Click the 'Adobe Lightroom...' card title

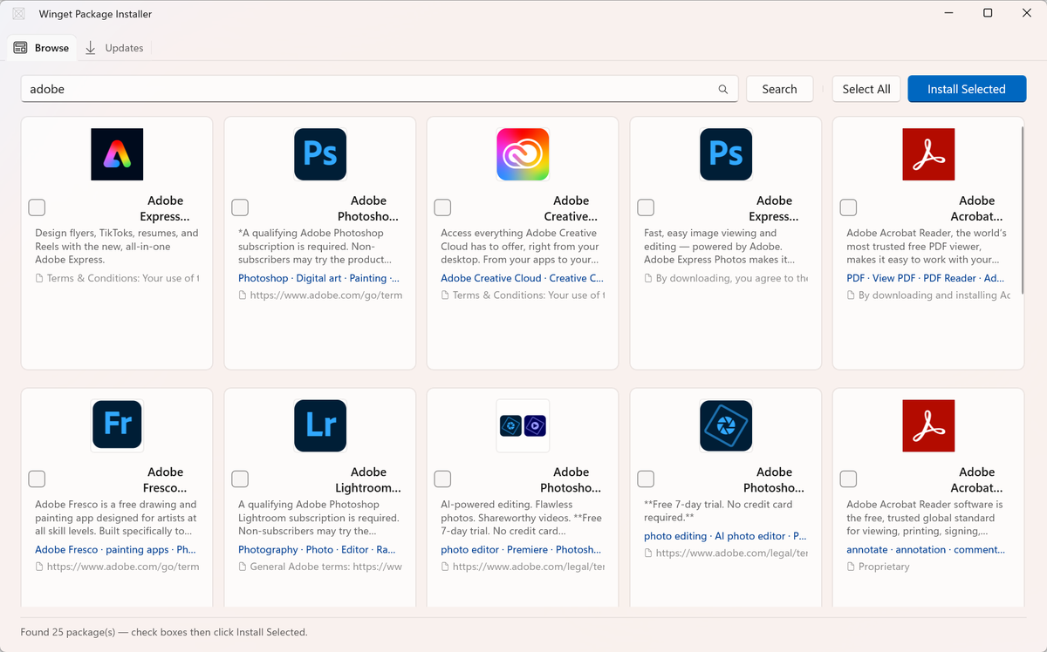[x=368, y=479]
